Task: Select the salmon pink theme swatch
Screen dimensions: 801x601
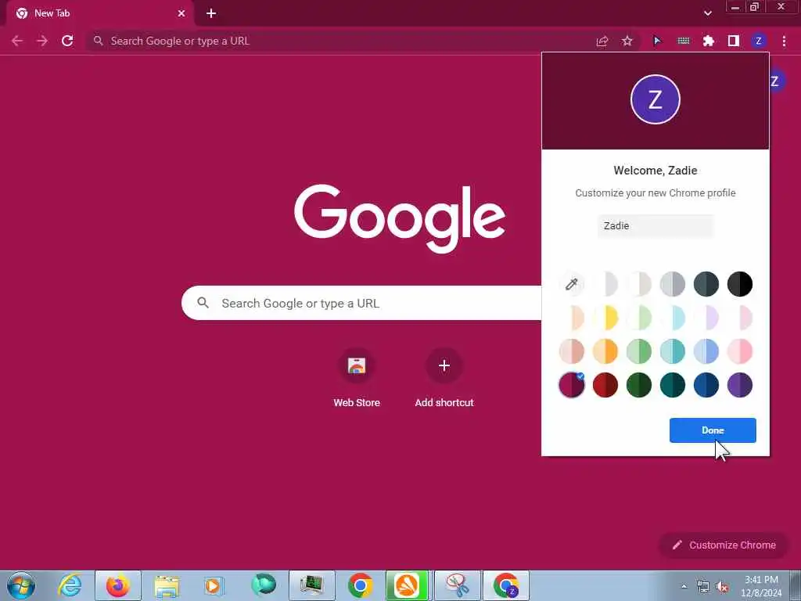Action: pos(572,351)
